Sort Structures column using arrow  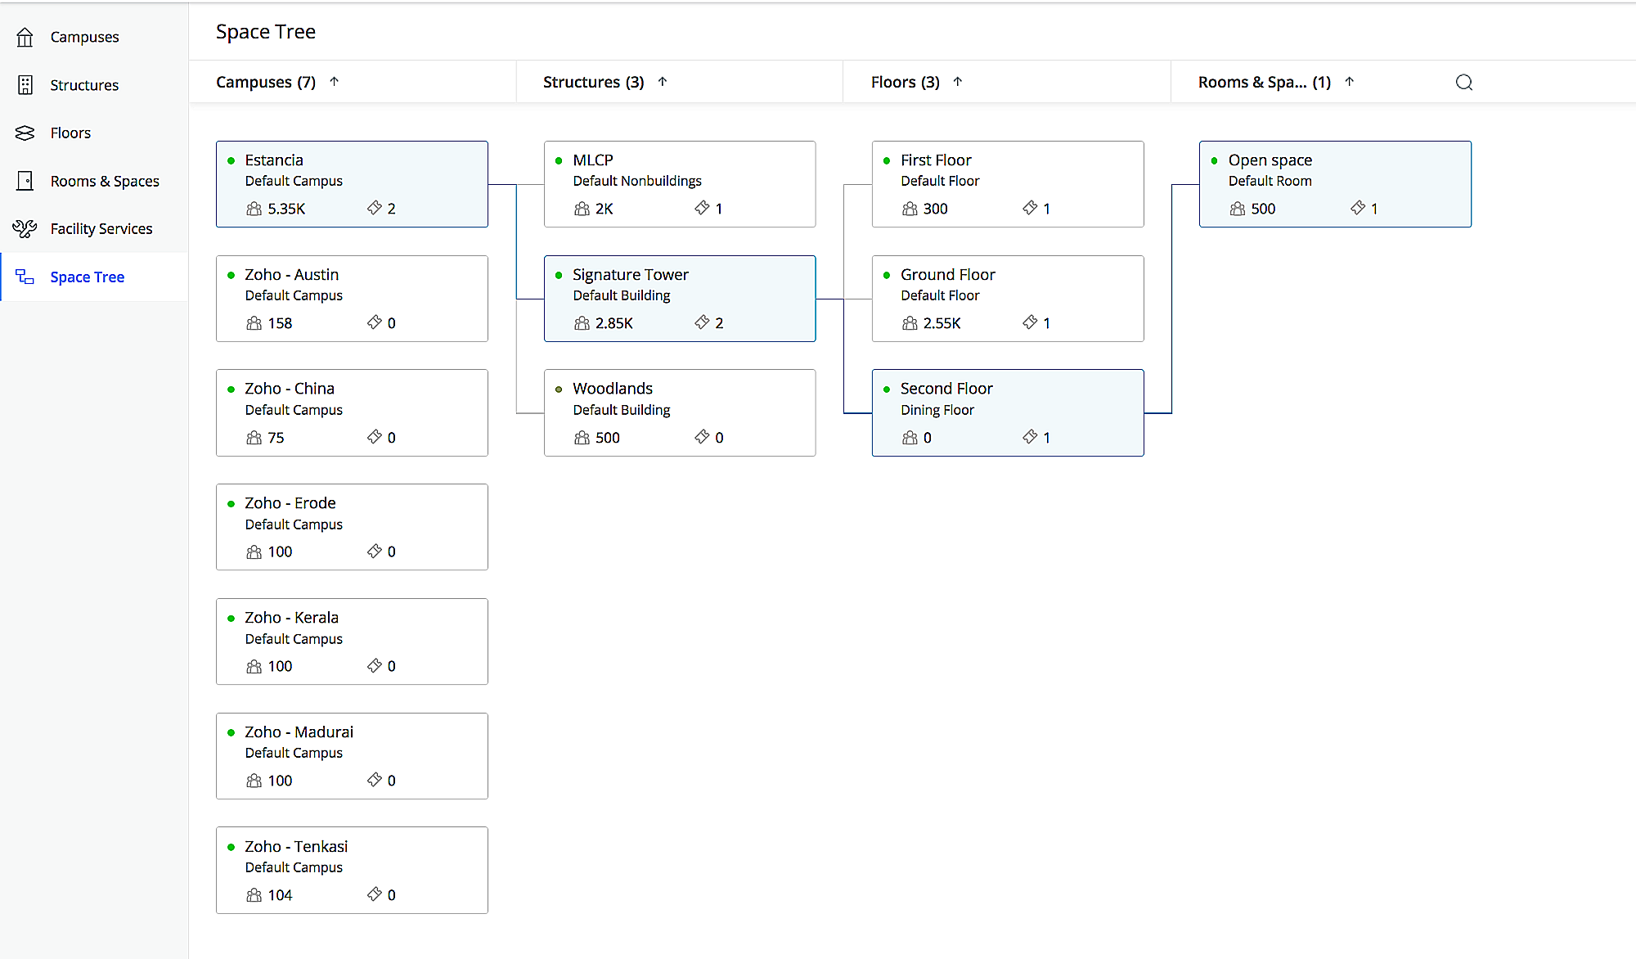tap(663, 82)
